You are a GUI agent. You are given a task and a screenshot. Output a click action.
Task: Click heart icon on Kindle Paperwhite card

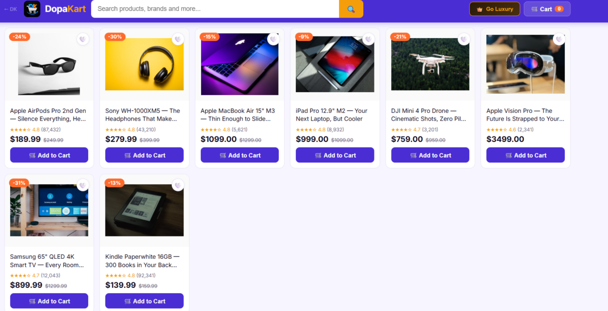point(178,185)
